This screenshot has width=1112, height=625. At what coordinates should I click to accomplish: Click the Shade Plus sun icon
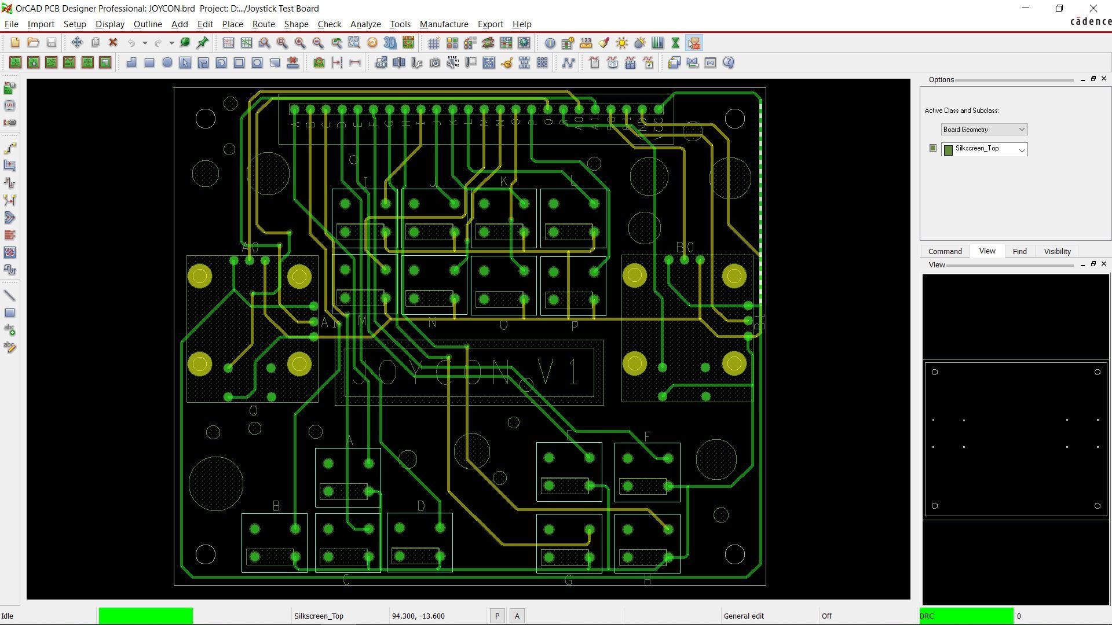621,43
